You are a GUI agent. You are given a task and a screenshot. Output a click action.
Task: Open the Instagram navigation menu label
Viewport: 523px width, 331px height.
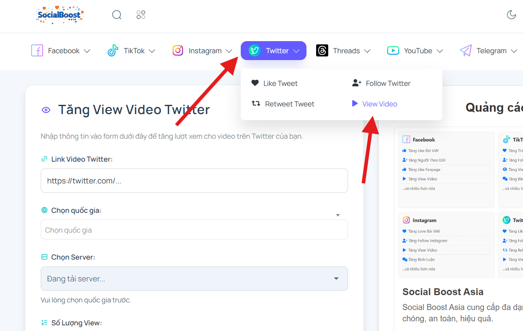point(205,51)
